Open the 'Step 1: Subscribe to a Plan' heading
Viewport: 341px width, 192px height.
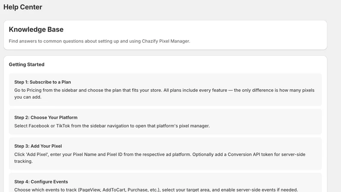(43, 82)
